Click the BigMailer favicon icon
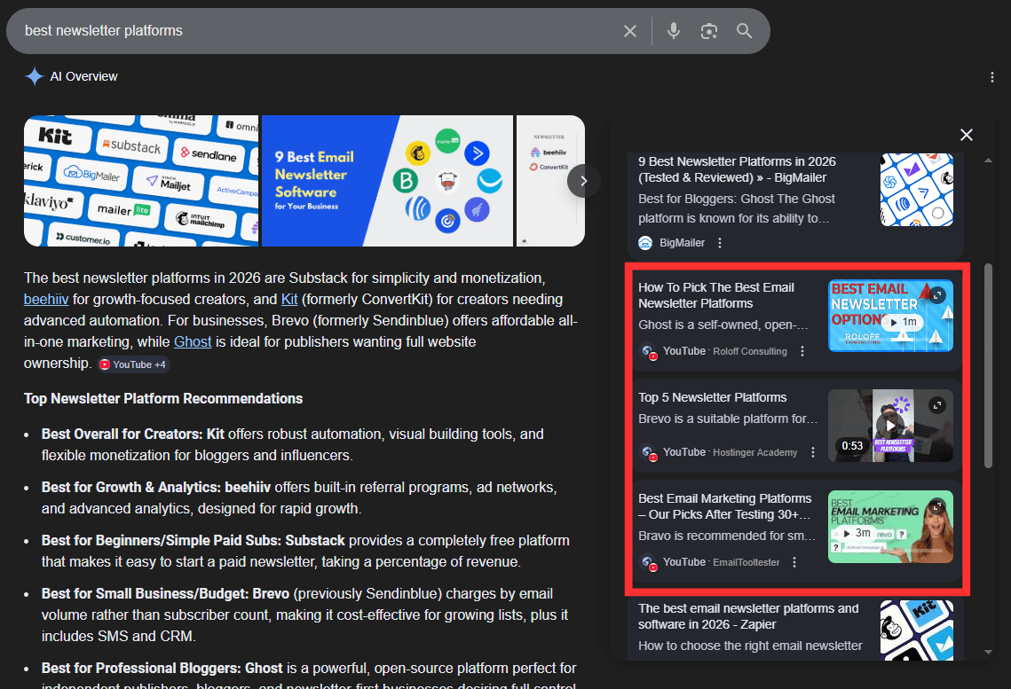The height and width of the screenshot is (689, 1011). pyautogui.click(x=645, y=243)
